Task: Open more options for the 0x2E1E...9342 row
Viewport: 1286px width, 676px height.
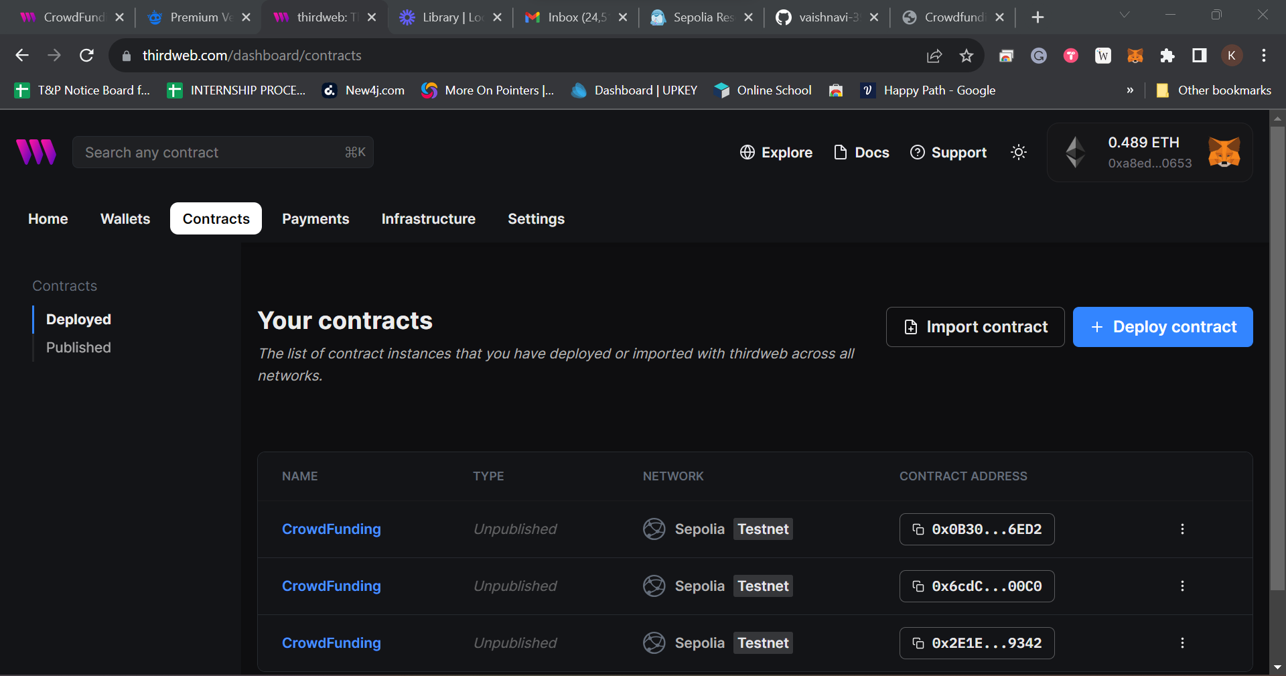Action: click(1182, 643)
